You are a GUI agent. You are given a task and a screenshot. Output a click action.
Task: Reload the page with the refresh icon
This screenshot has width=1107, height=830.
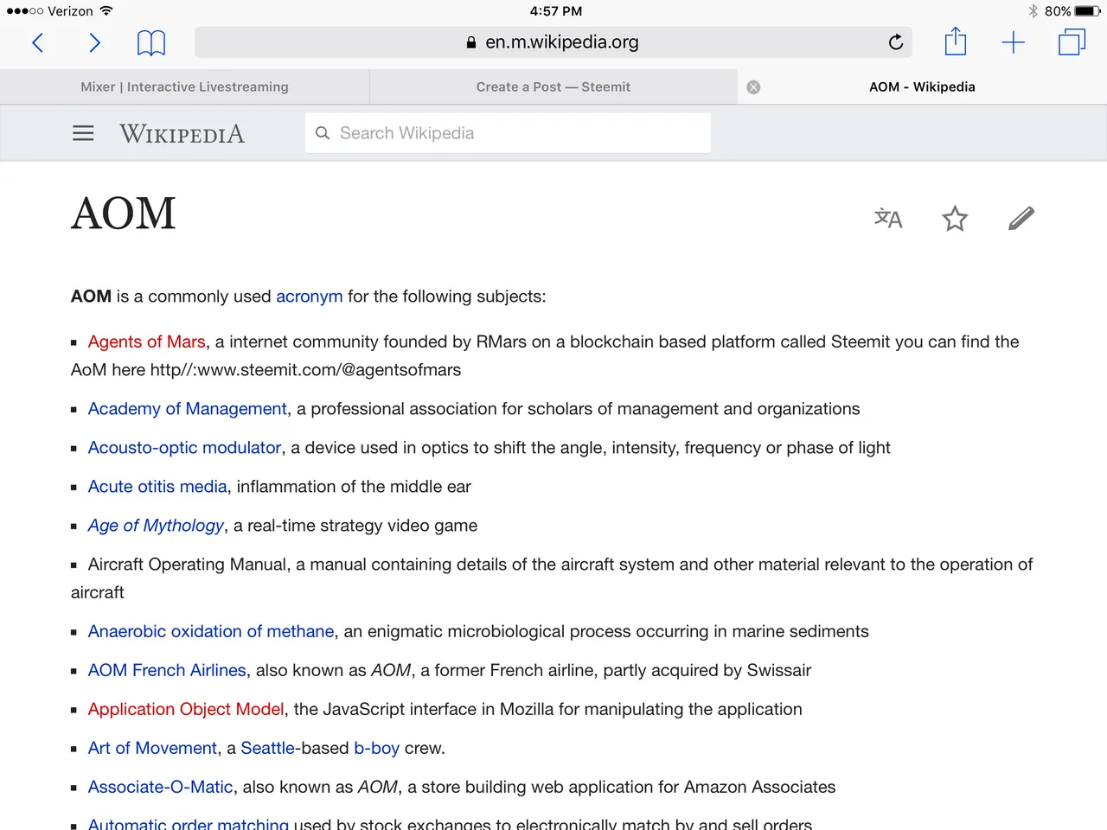pyautogui.click(x=896, y=41)
